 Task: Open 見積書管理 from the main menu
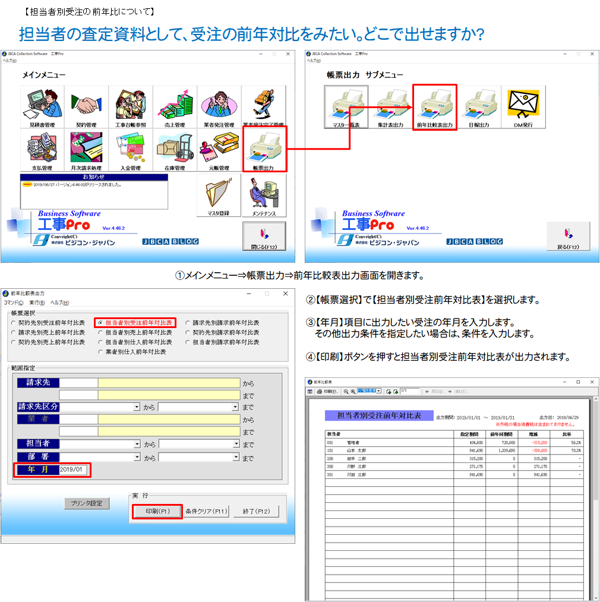coord(42,108)
